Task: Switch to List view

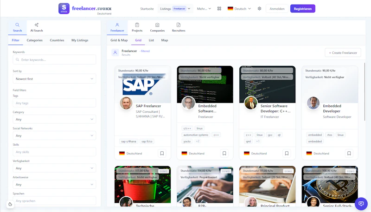Action: coord(151,40)
